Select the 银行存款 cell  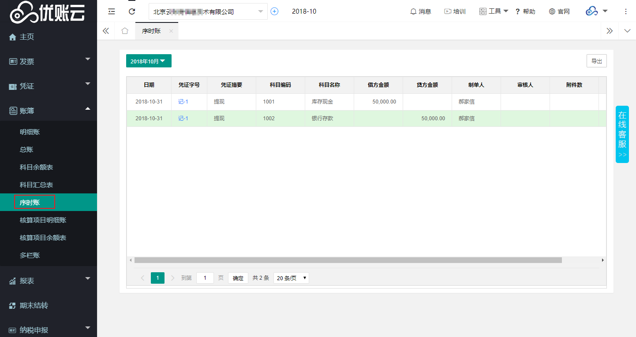coord(329,119)
